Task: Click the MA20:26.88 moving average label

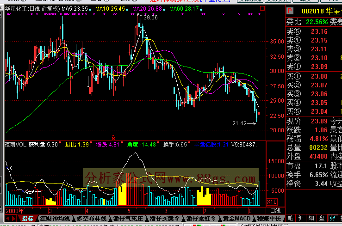Action: [147, 9]
